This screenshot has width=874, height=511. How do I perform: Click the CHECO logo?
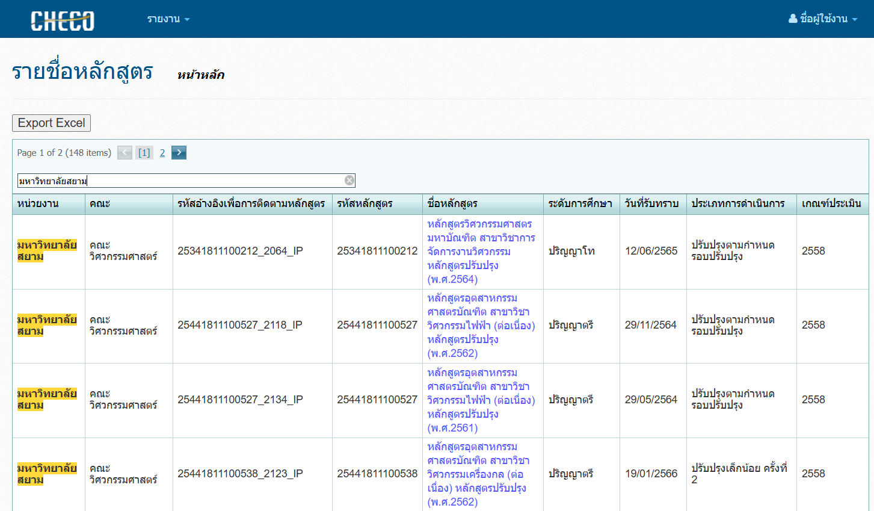63,20
